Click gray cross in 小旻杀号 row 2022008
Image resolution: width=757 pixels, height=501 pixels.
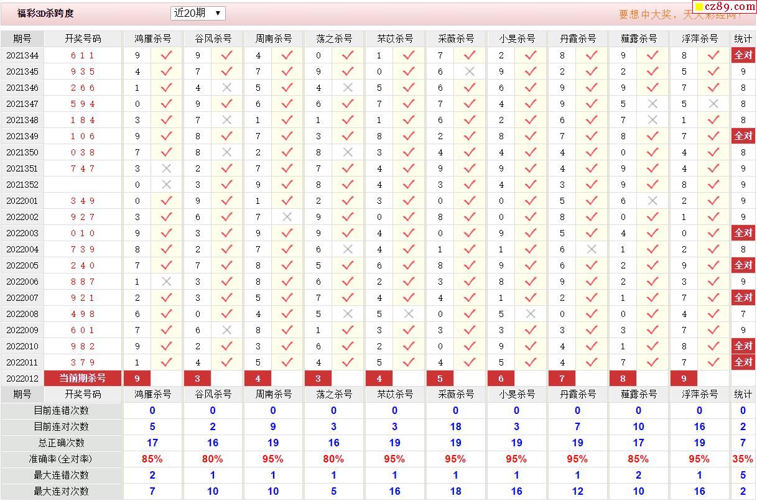[531, 314]
